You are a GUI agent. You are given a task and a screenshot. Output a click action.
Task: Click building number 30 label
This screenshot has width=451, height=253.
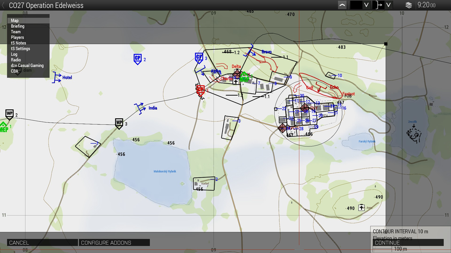point(302,96)
